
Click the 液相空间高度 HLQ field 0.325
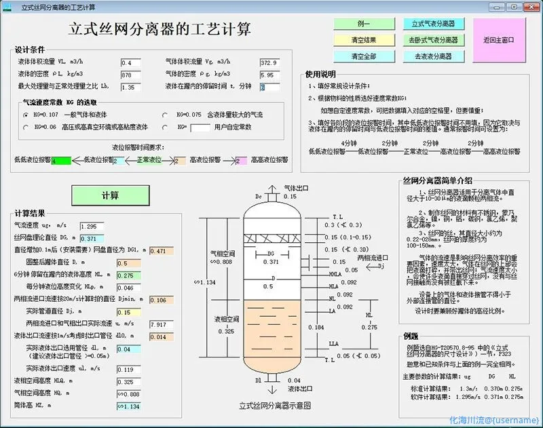129,382
